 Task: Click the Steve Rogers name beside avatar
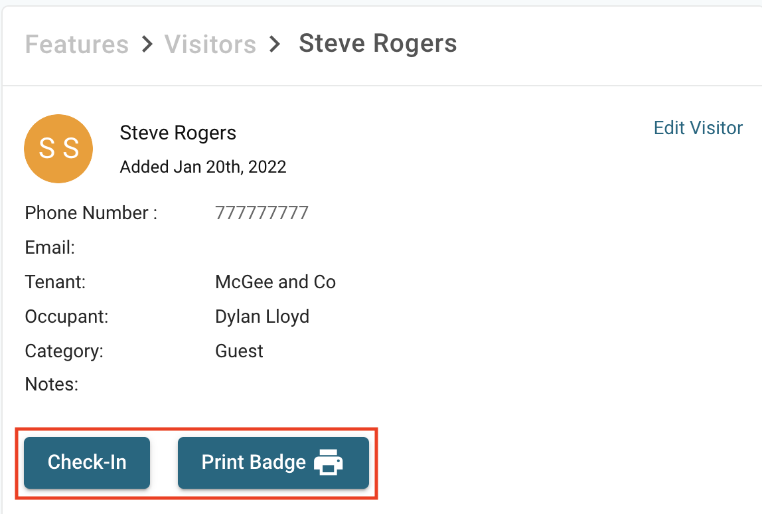pyautogui.click(x=178, y=133)
